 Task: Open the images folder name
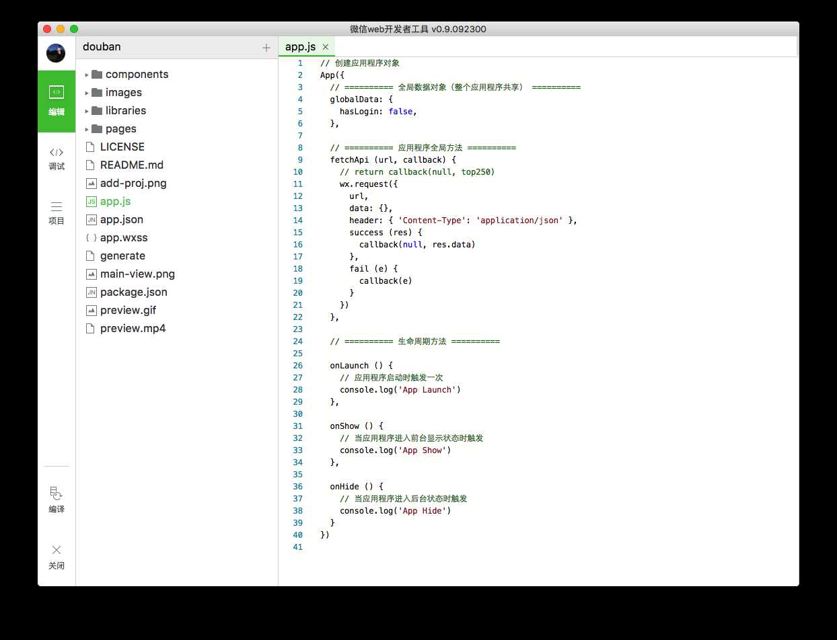(x=124, y=92)
